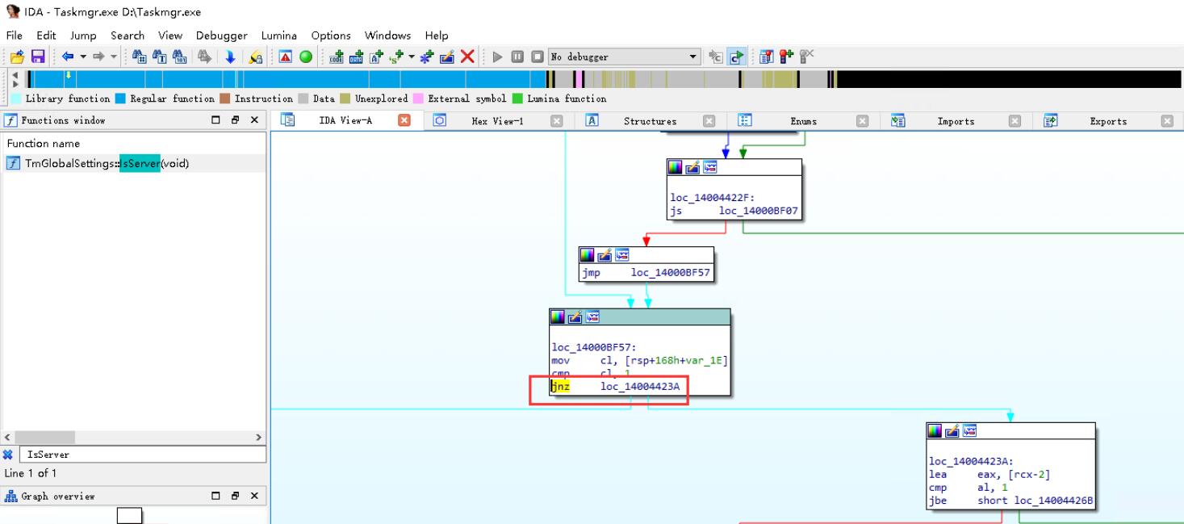Click the jbe short loc_14004426B instruction
The height and width of the screenshot is (524, 1184).
[x=1010, y=501]
